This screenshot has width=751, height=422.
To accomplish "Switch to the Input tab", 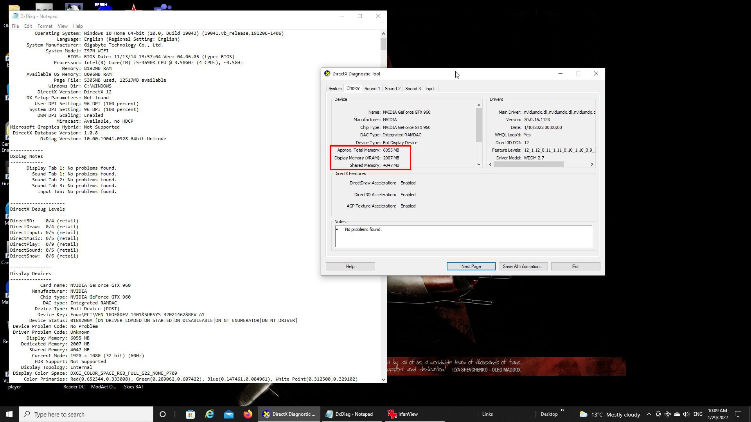I will click(x=430, y=89).
